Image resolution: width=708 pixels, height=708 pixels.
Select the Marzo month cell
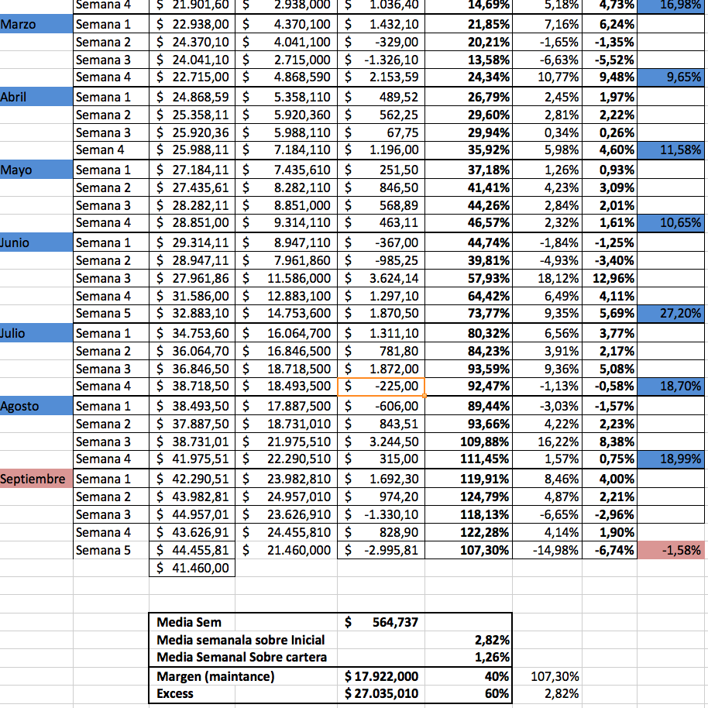point(36,24)
